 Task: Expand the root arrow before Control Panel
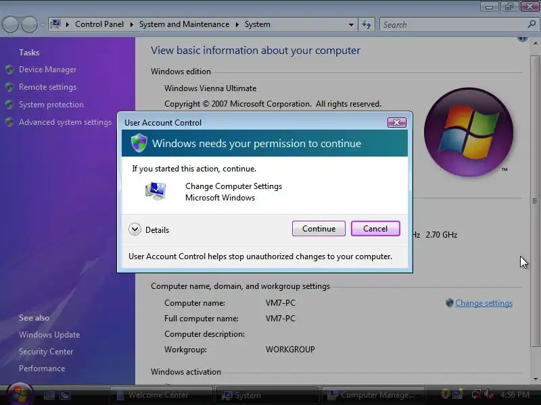tap(68, 25)
